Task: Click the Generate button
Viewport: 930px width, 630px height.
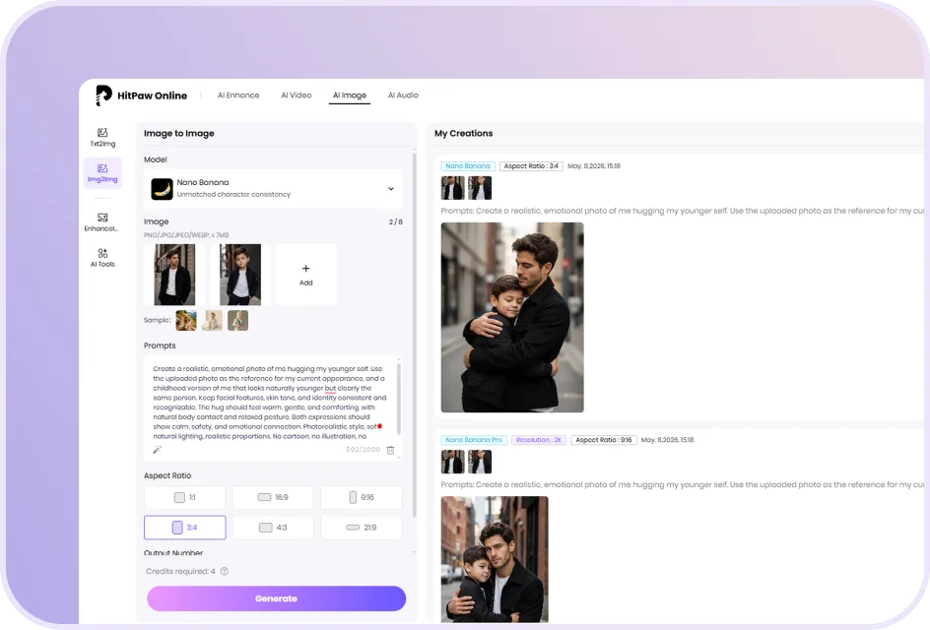Action: 277,598
